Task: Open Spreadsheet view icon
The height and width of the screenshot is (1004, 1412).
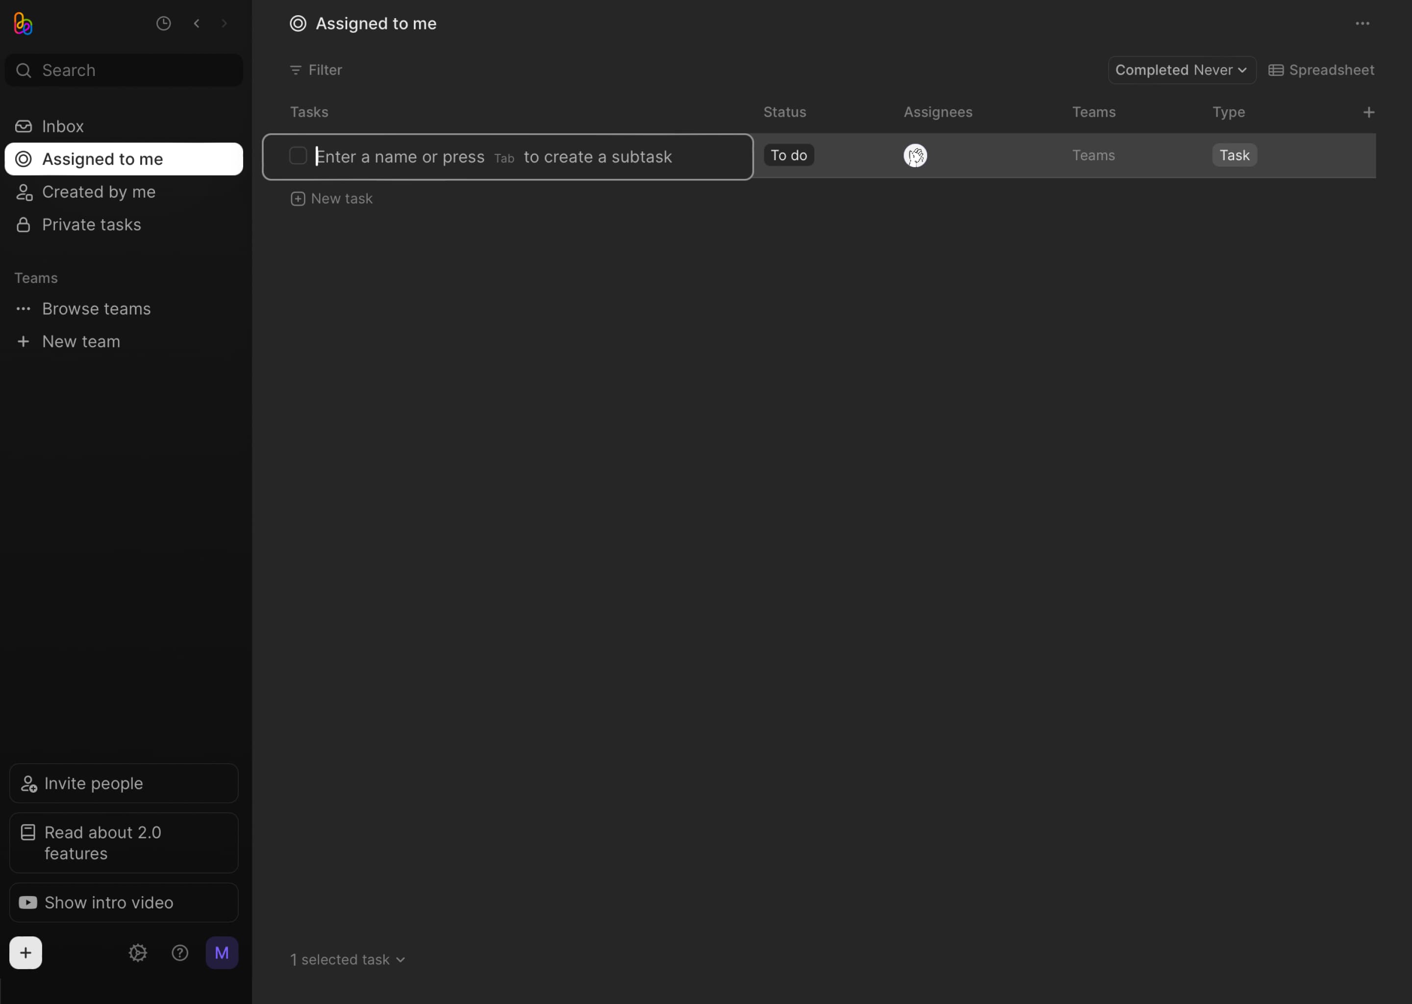Action: pyautogui.click(x=1275, y=70)
